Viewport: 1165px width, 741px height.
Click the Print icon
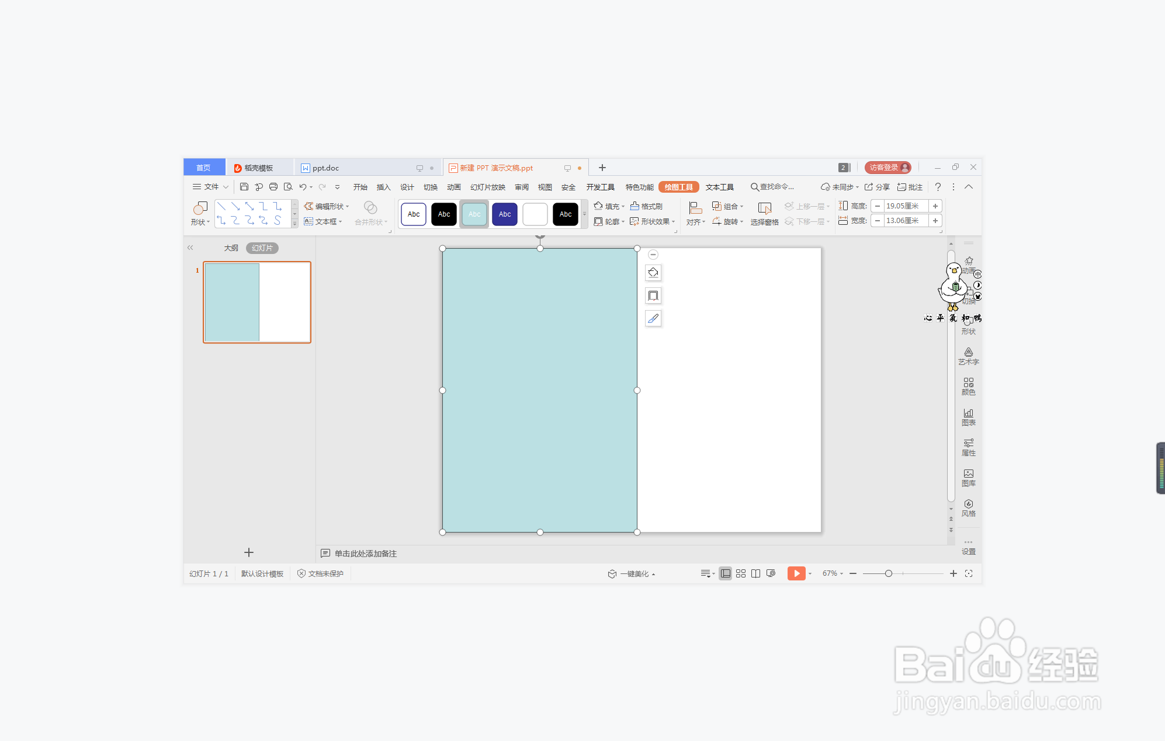[273, 187]
